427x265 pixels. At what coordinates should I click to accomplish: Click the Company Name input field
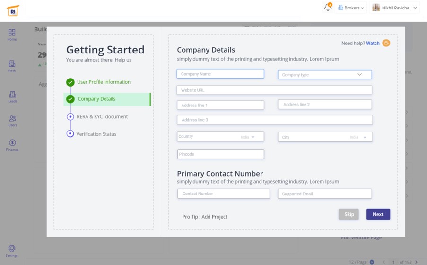(220, 74)
